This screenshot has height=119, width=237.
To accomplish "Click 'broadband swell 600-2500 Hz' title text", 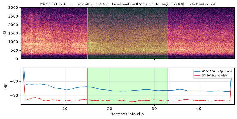I will 135,4.
